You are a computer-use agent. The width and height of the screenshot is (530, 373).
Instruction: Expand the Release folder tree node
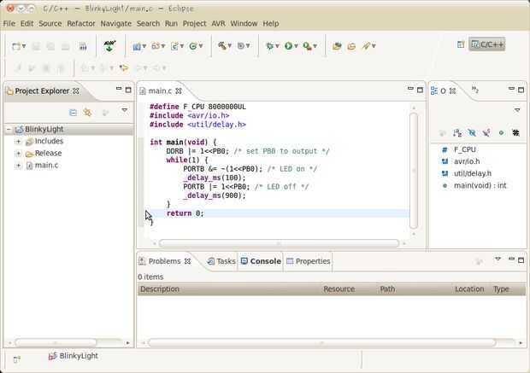pos(18,153)
